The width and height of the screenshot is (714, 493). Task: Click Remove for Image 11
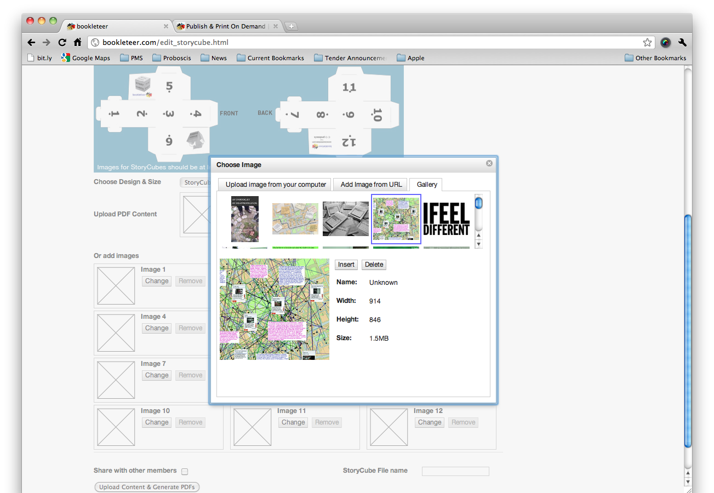pyautogui.click(x=327, y=422)
